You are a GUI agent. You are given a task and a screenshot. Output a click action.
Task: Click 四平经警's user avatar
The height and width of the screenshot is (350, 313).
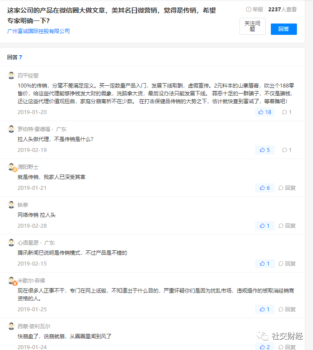11,75
